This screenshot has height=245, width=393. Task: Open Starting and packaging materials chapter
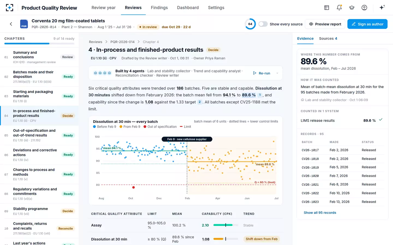click(x=40, y=96)
